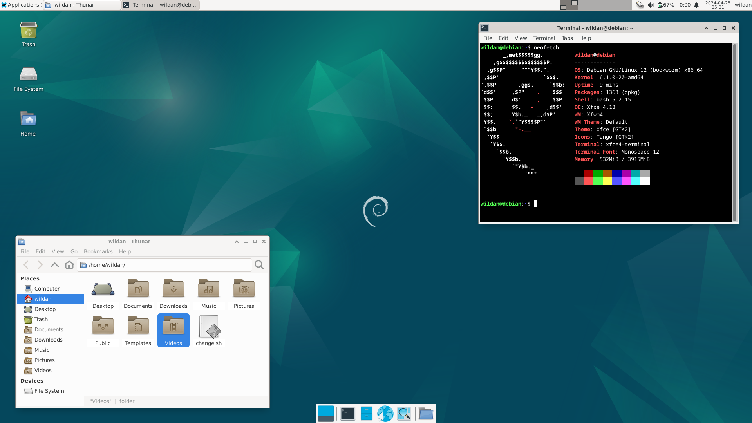Open the Home desktop icon

point(28,123)
